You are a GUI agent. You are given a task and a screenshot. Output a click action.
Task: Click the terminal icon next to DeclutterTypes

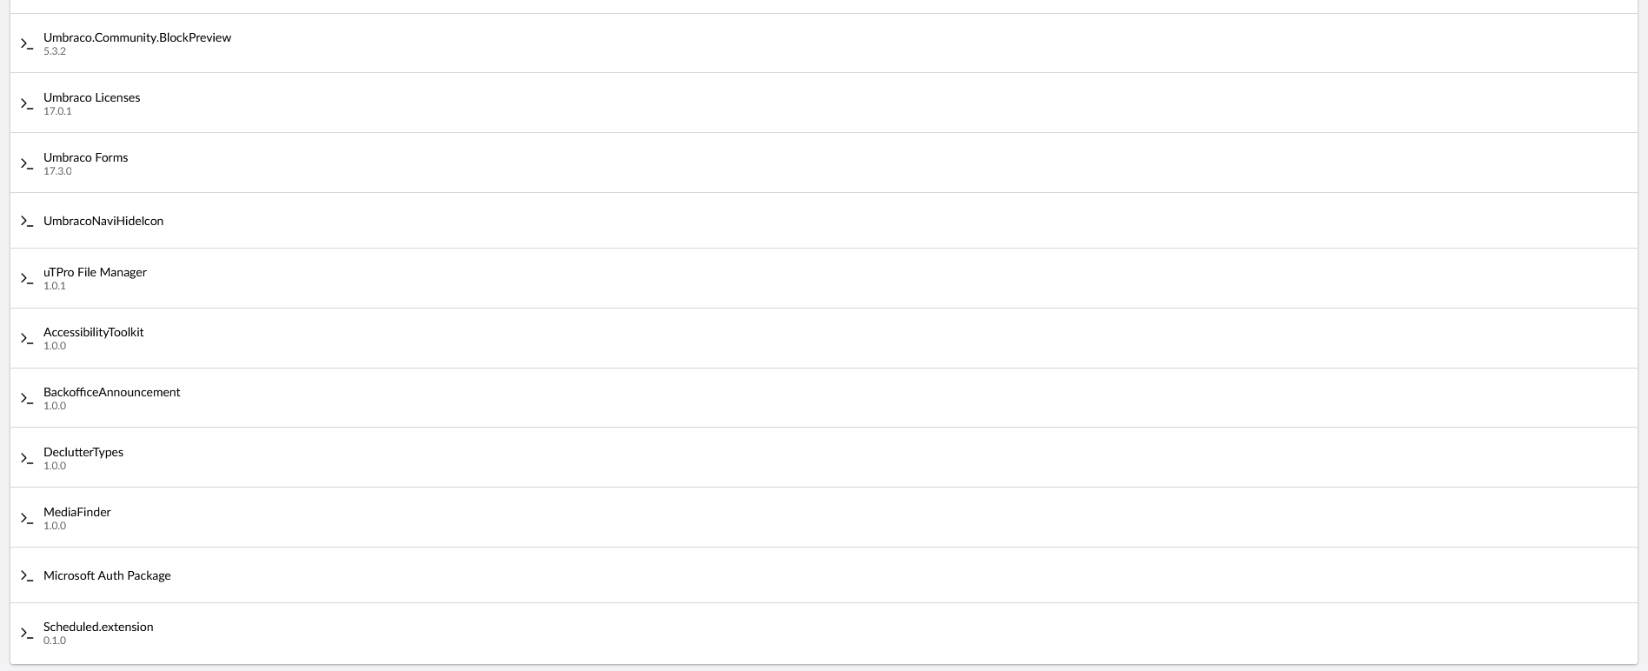(27, 458)
